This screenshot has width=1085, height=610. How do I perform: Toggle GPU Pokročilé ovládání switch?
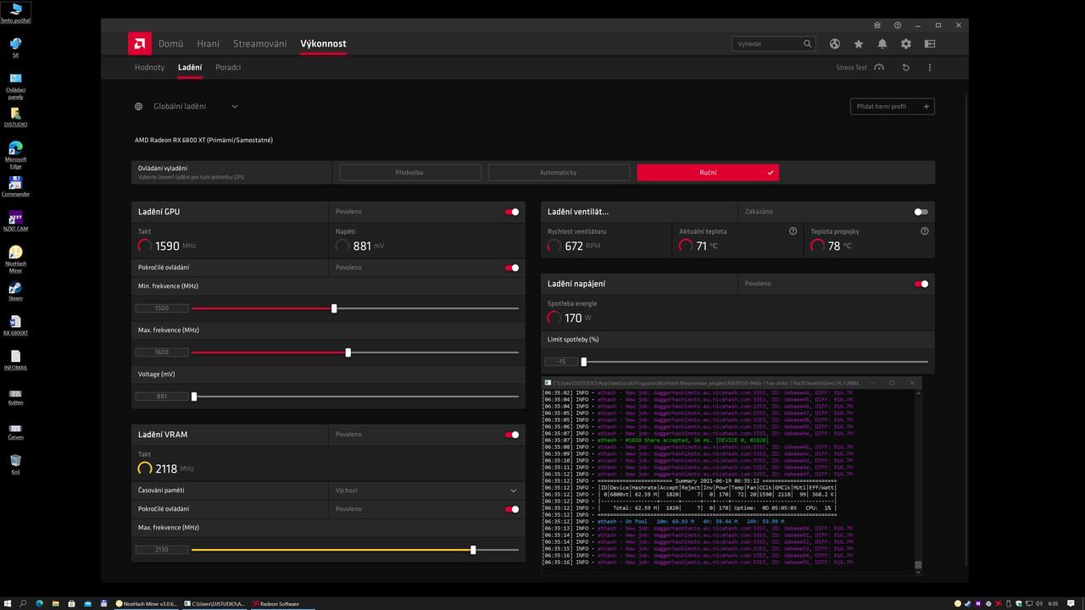pyautogui.click(x=512, y=268)
